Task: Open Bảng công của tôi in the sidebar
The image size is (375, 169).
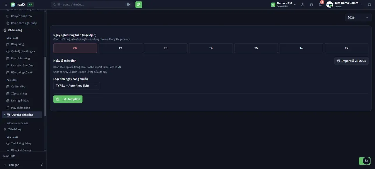Action: (22, 73)
